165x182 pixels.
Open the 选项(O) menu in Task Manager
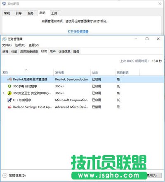click(20, 45)
